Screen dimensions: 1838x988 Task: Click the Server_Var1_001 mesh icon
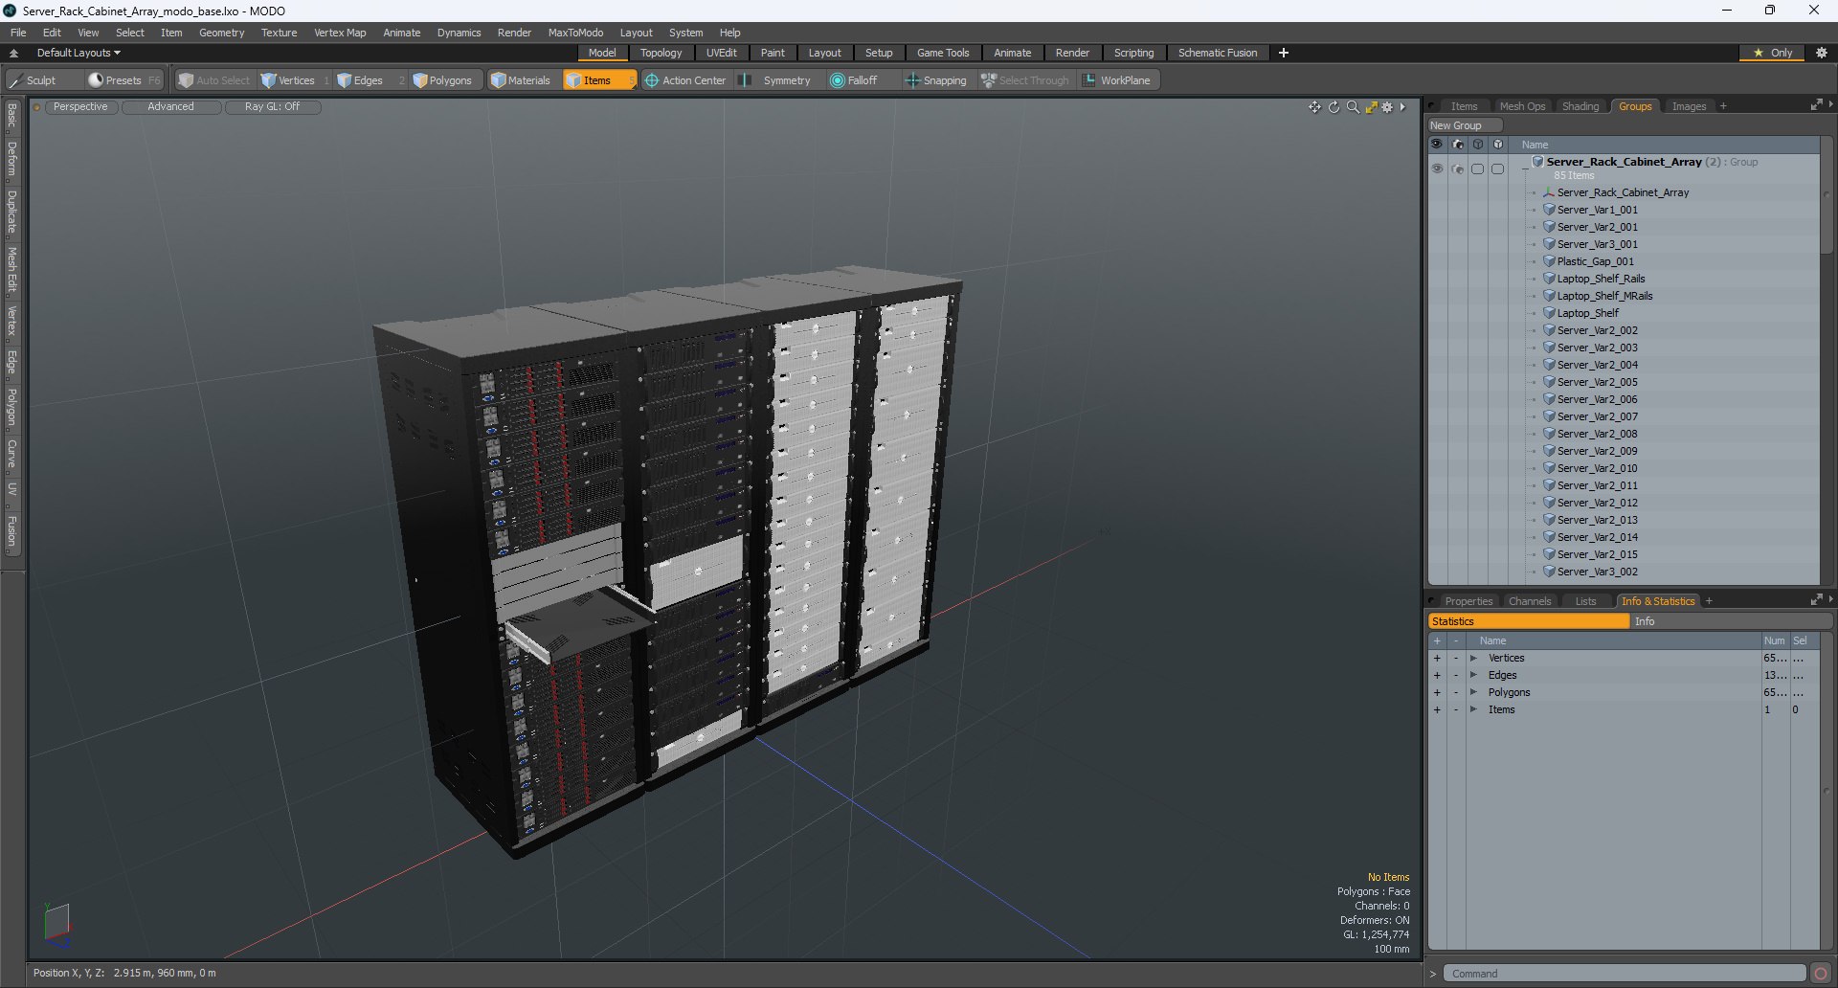point(1549,210)
